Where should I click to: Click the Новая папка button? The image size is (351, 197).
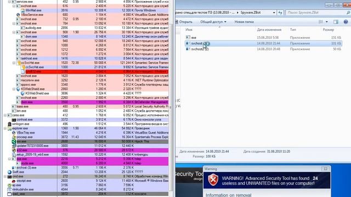click(244, 22)
